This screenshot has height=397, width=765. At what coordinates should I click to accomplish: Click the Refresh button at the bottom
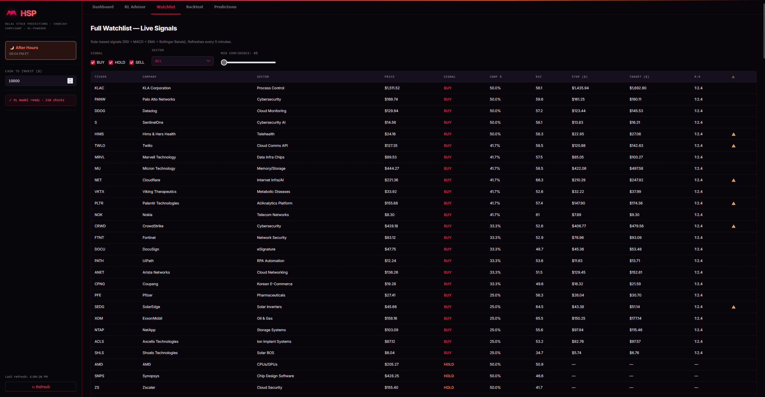(40, 387)
